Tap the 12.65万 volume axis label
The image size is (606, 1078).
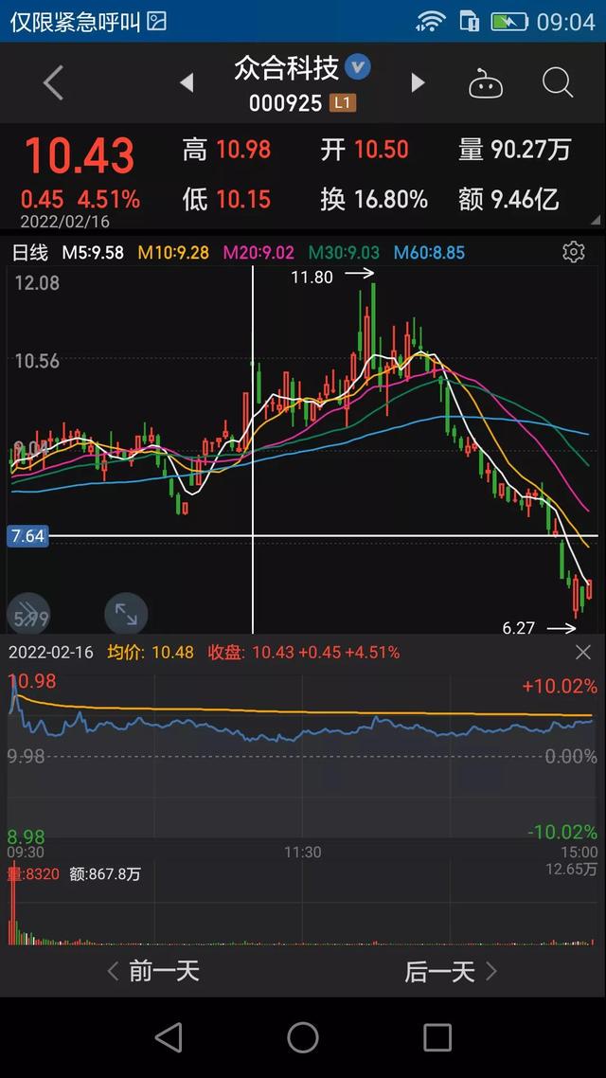click(x=572, y=869)
